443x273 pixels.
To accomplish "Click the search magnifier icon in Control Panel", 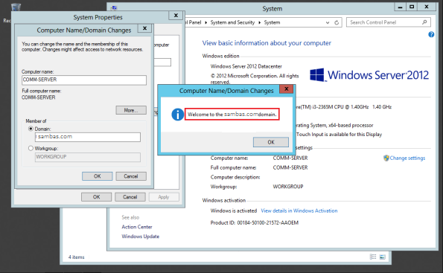I will coord(424,22).
